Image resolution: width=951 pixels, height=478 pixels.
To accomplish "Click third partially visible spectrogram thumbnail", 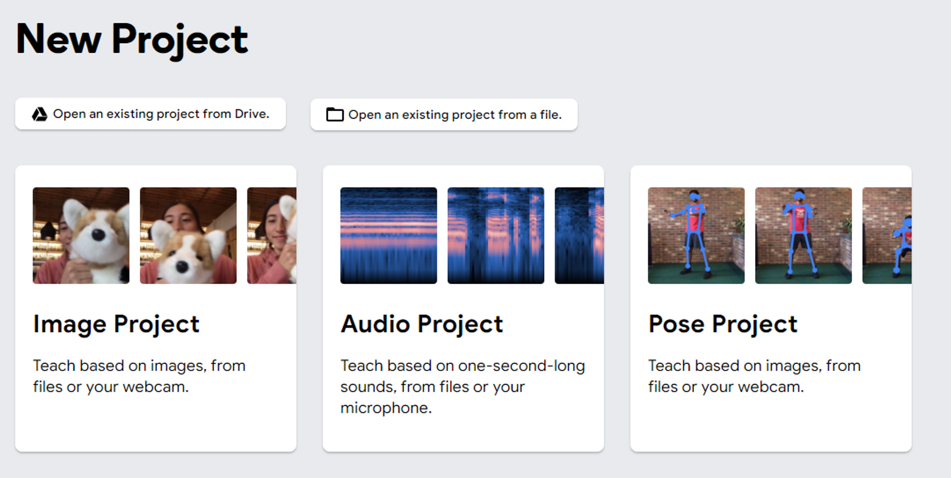I will tap(579, 236).
